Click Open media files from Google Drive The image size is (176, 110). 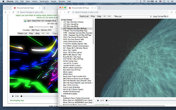coord(40,21)
